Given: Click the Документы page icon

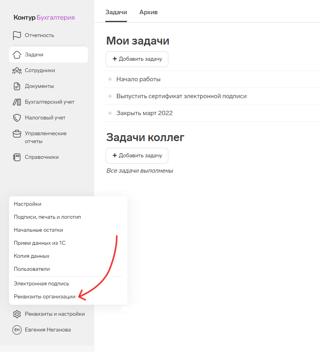Looking at the screenshot, I should tap(17, 86).
